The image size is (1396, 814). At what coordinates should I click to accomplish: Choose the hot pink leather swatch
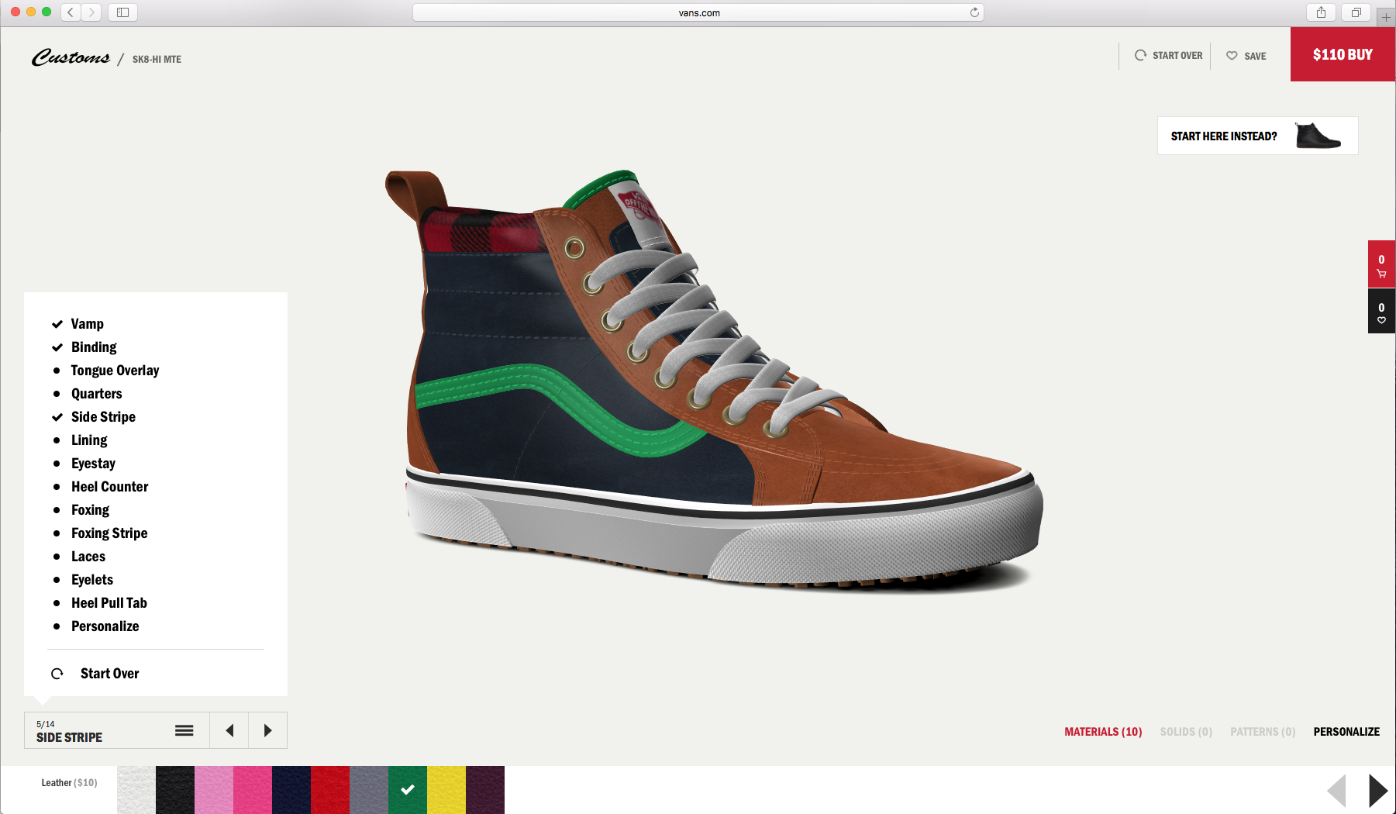click(x=253, y=790)
